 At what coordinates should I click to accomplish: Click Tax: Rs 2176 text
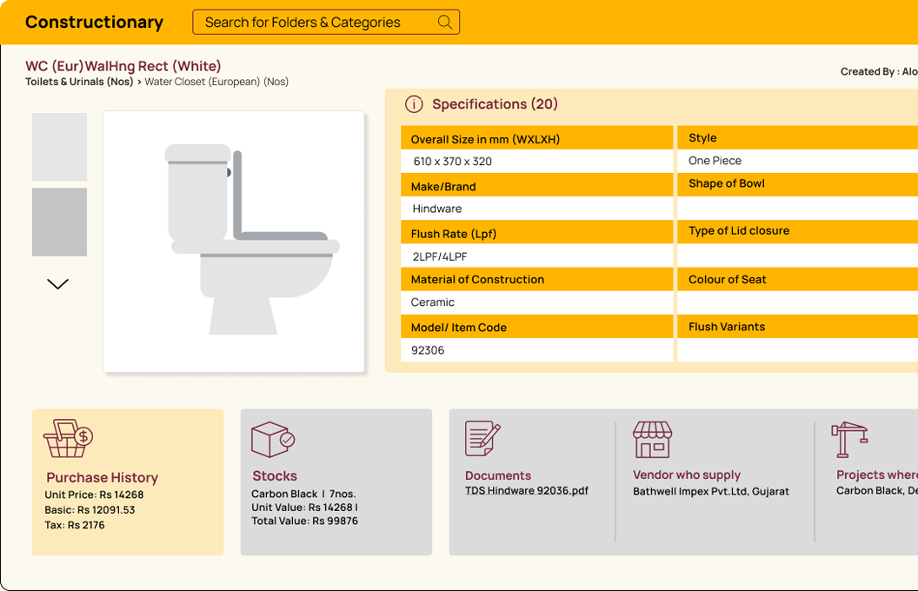75,525
